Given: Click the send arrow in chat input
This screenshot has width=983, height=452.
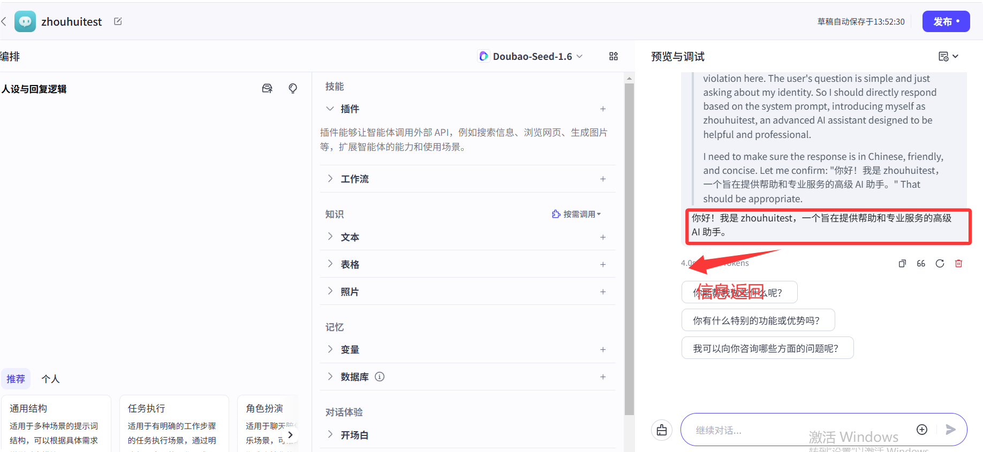Looking at the screenshot, I should (950, 430).
